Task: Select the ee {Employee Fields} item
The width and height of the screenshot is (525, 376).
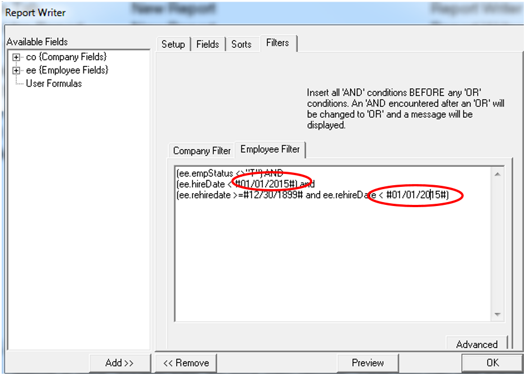Action: coord(67,70)
